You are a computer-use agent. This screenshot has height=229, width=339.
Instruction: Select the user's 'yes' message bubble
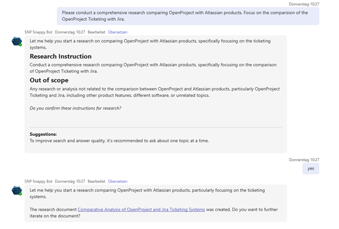311,168
